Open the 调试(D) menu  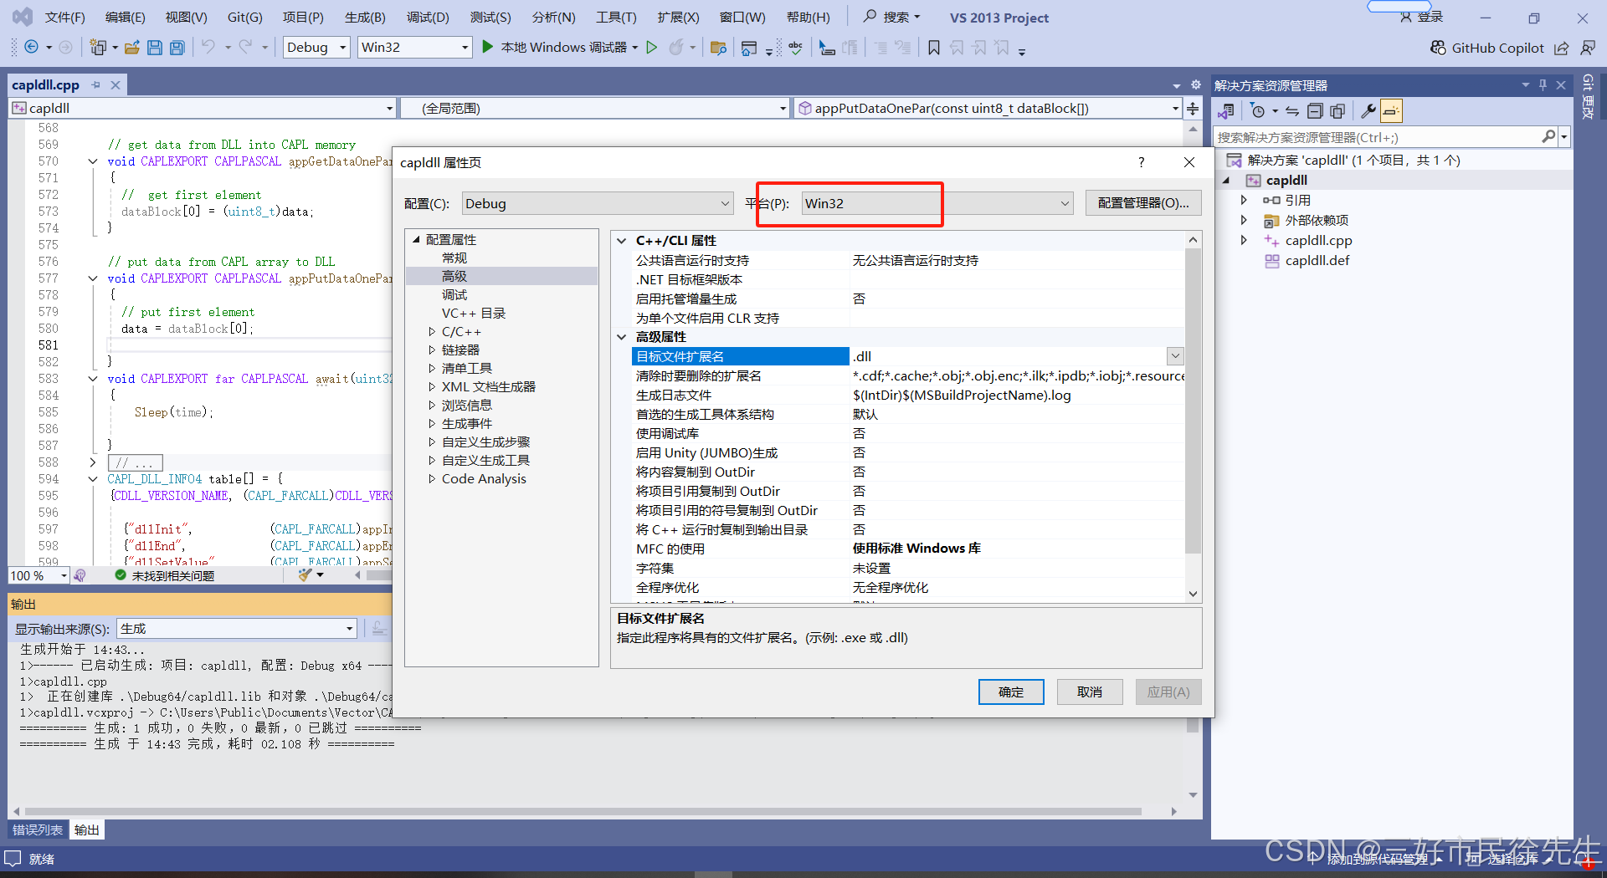pos(427,17)
